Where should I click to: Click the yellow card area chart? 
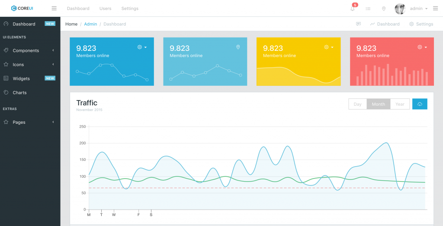click(x=299, y=76)
